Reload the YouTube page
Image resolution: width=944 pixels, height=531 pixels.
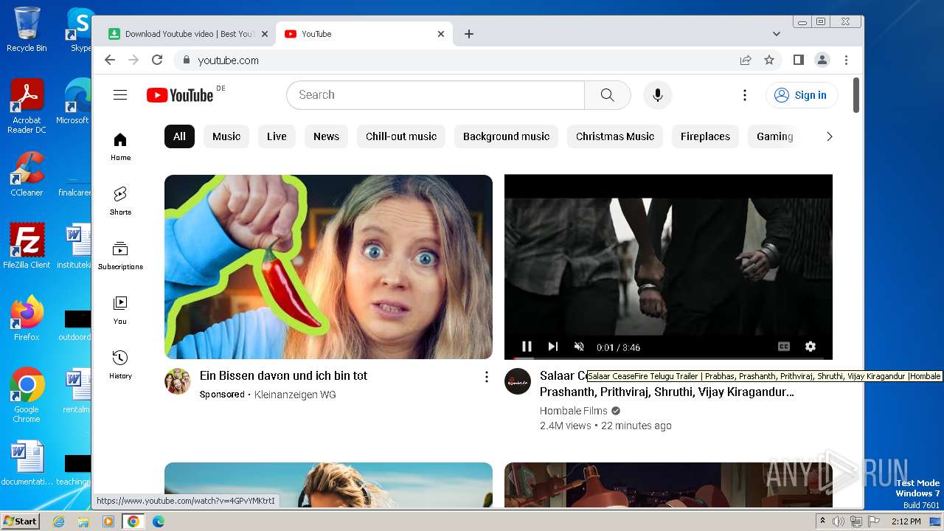[157, 60]
